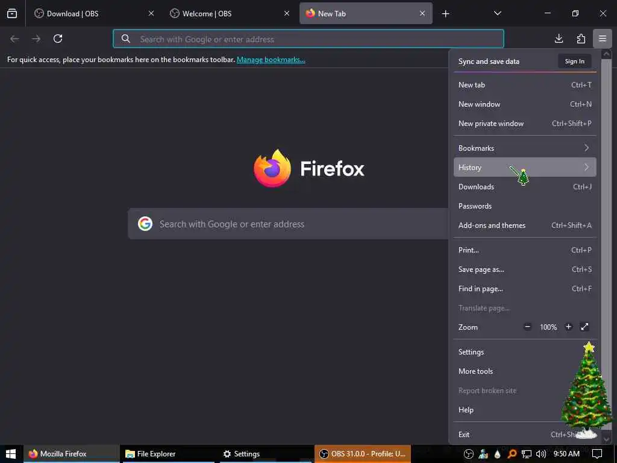
Task: Click the browser forward arrow
Action: [36, 39]
